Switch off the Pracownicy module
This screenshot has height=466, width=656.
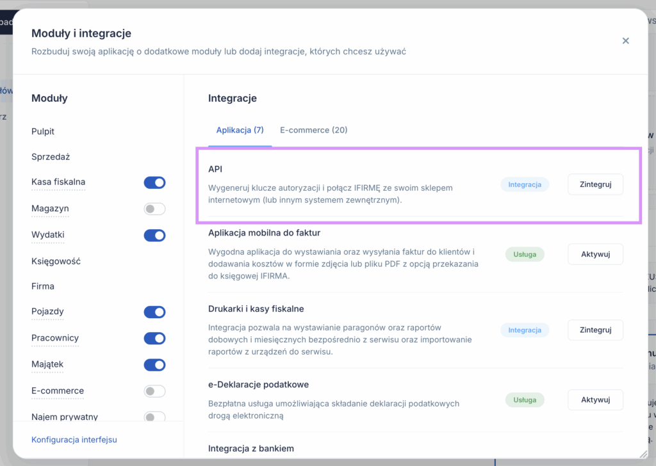154,339
